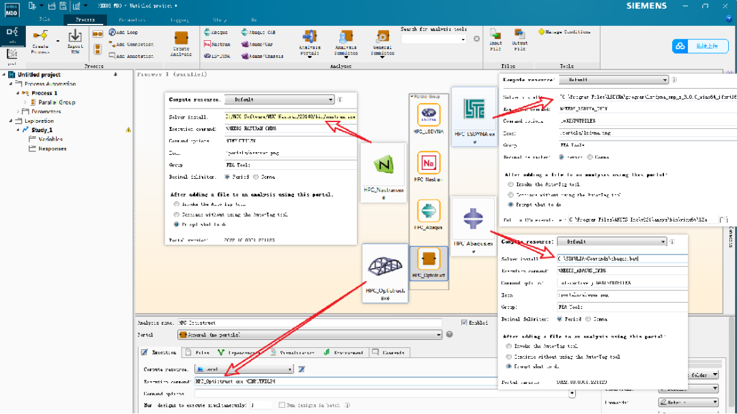Click the help question mark at the top right
This screenshot has height=414, width=737.
point(729,19)
